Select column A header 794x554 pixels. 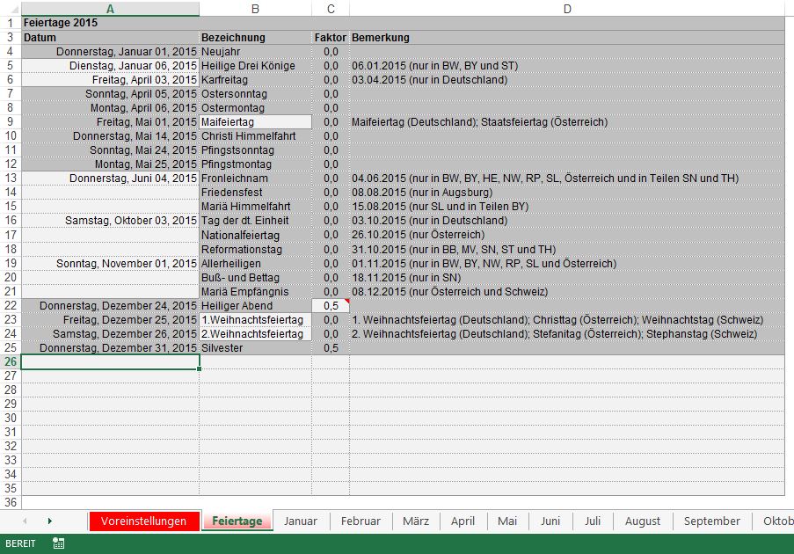coord(110,9)
